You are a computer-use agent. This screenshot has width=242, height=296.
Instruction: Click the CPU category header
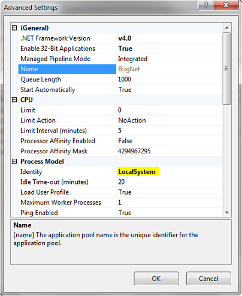(26, 99)
